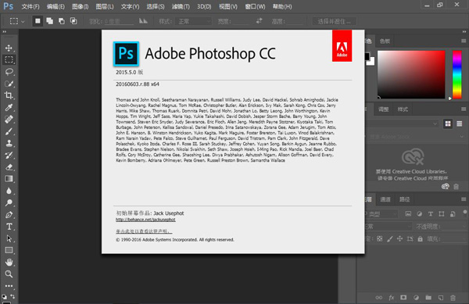Switch Libraries to list view
Image resolution: width=469 pixels, height=304 pixels.
459,123
